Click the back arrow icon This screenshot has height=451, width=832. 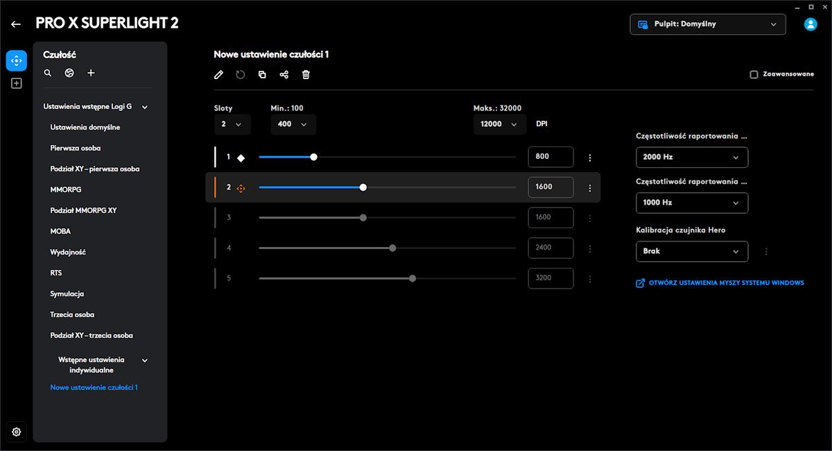coord(16,24)
